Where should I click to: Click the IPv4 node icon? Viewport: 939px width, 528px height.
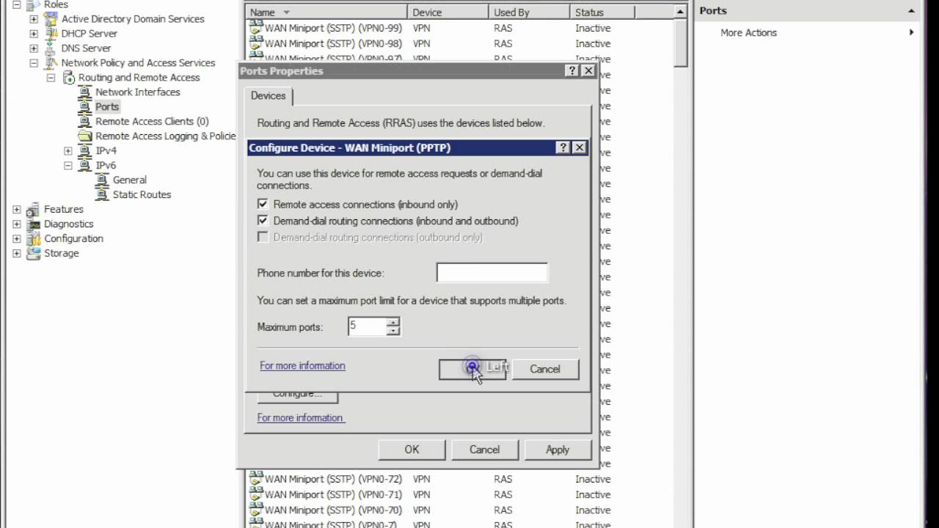coord(85,151)
